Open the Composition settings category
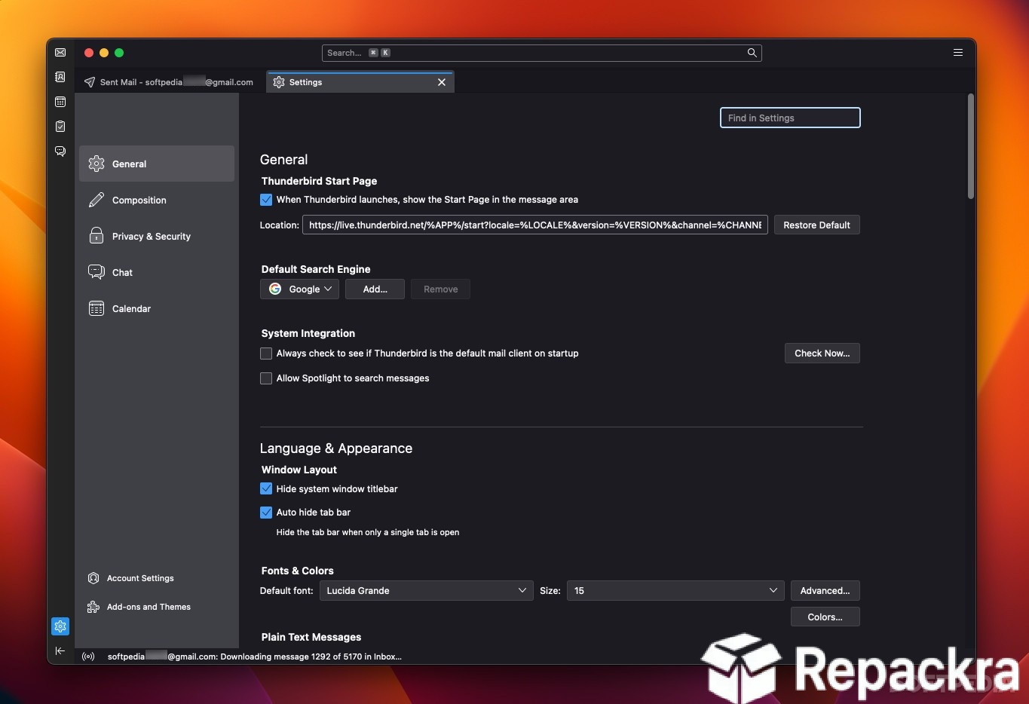1029x704 pixels. pyautogui.click(x=157, y=200)
